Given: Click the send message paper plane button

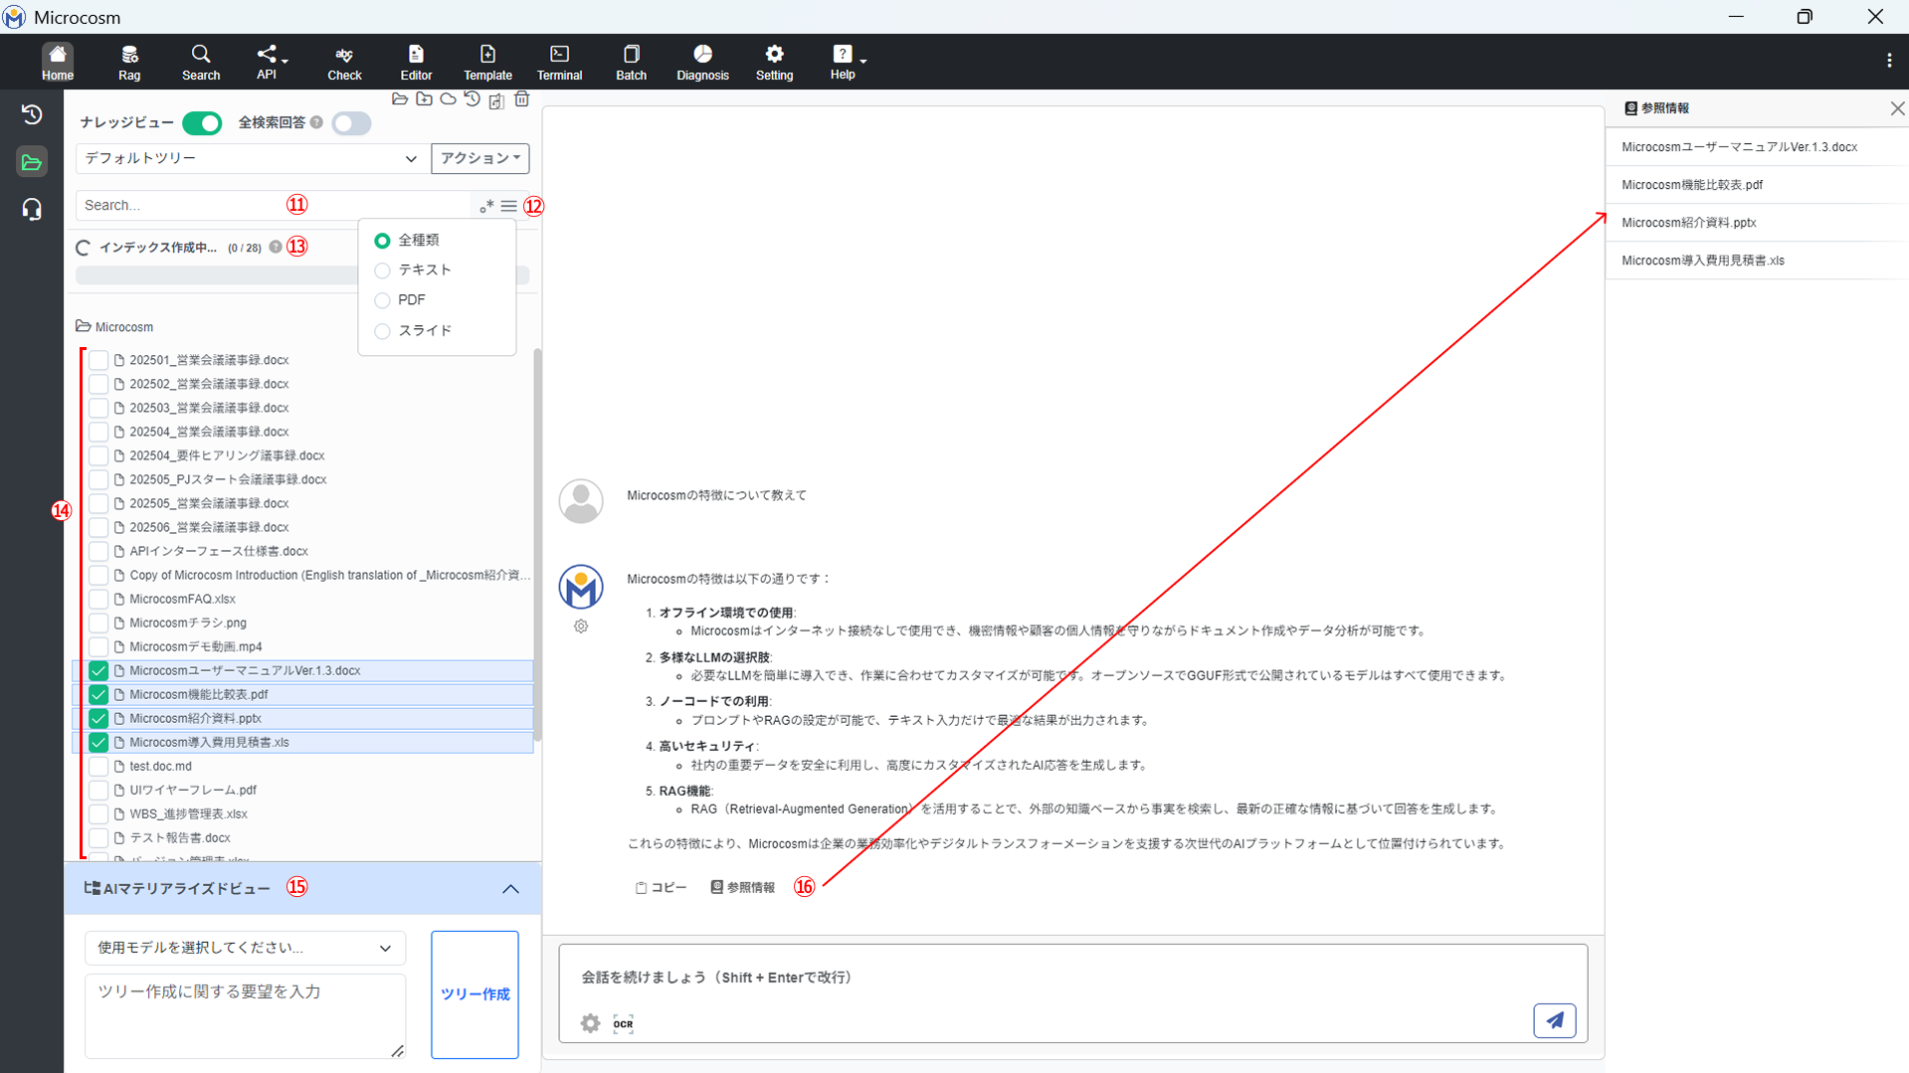Looking at the screenshot, I should (1554, 1020).
